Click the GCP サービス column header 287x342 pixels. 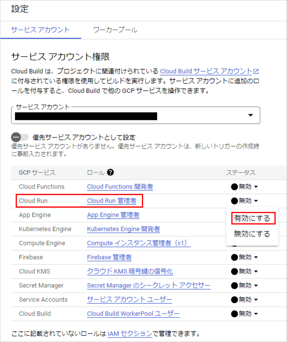click(x=37, y=173)
